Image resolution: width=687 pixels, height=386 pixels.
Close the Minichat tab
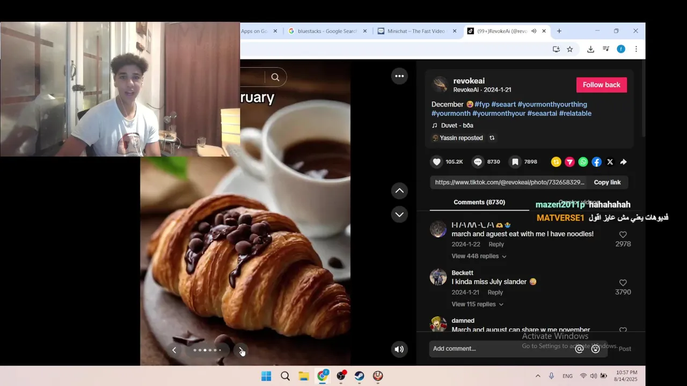[455, 31]
